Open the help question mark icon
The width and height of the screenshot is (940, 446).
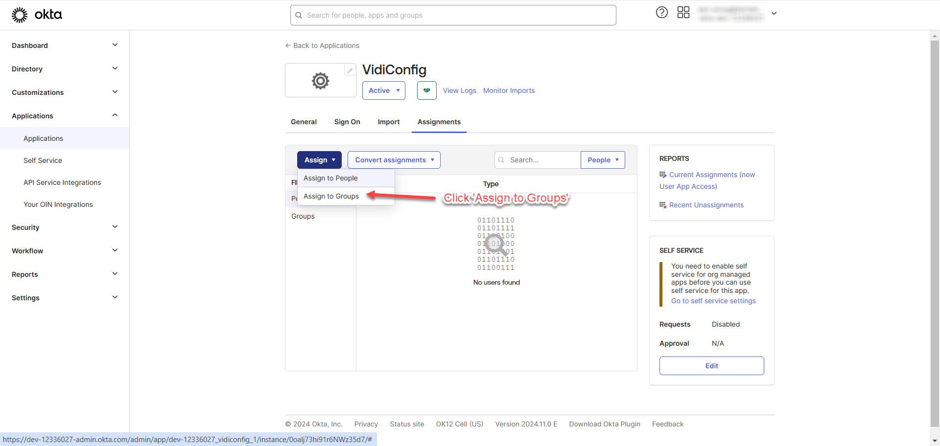tap(661, 13)
